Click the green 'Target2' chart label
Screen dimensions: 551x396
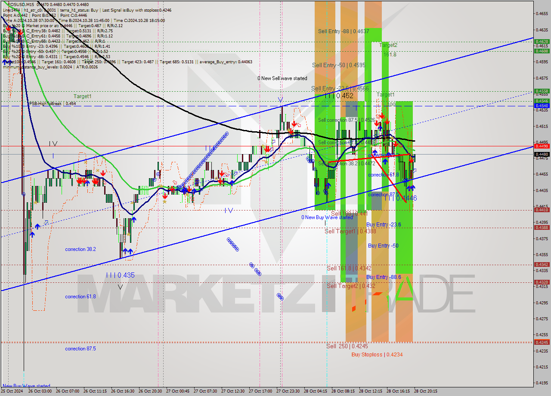(x=388, y=45)
